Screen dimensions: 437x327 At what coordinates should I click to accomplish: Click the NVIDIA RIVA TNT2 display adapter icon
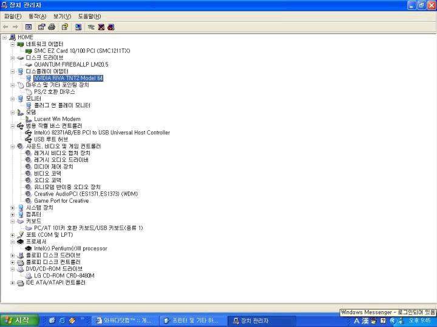pyautogui.click(x=29, y=78)
